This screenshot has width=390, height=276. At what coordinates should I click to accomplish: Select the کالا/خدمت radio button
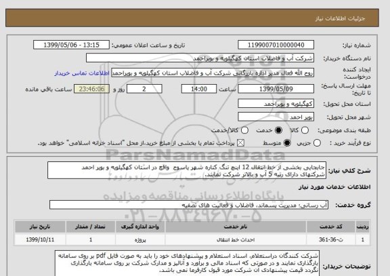(244, 130)
